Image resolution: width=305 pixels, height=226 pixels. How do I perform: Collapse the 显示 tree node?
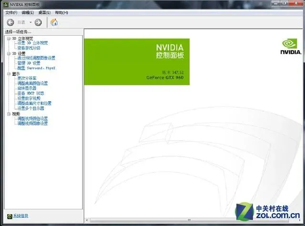[x=9, y=74]
